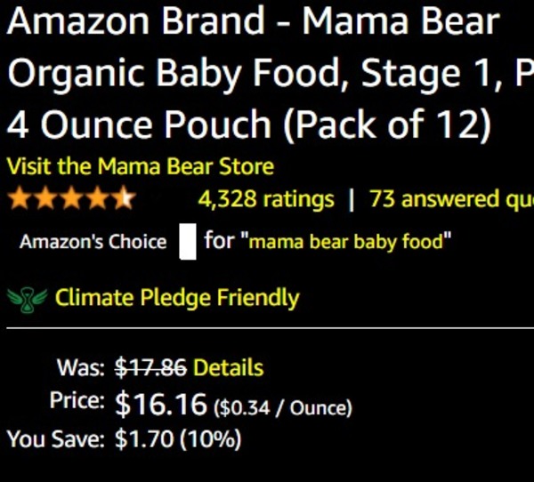This screenshot has width=534, height=482.
Task: Open the 73 answered questions link
Action: pyautogui.click(x=450, y=199)
